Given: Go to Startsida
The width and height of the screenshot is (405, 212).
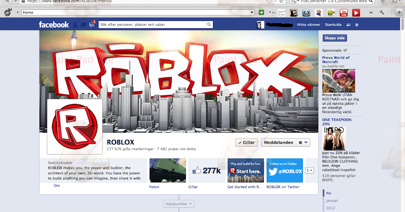Looking at the screenshot, I should pyautogui.click(x=333, y=25).
